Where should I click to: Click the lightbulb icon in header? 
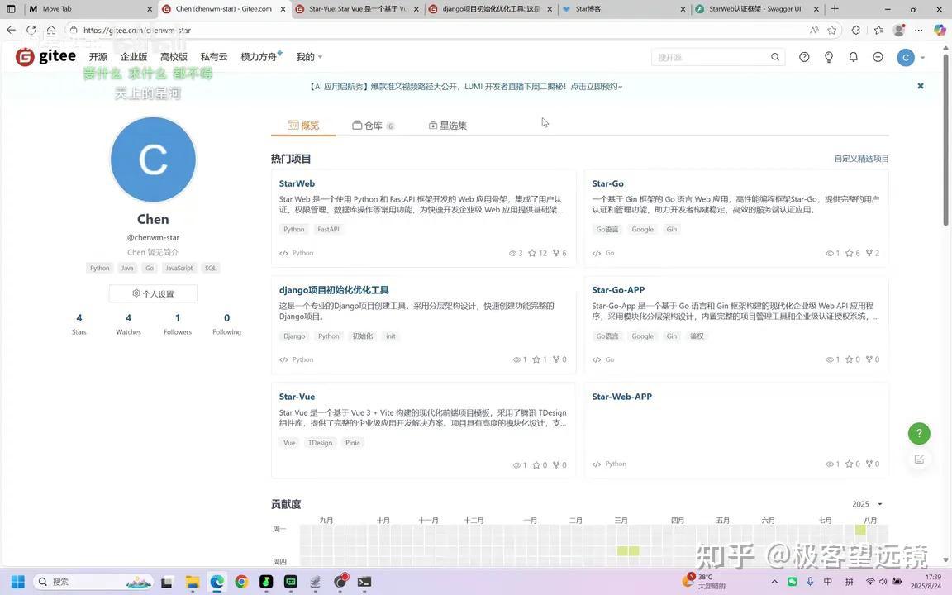coord(829,56)
